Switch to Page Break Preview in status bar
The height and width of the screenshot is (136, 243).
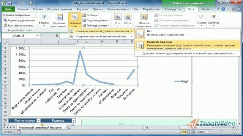point(193,132)
